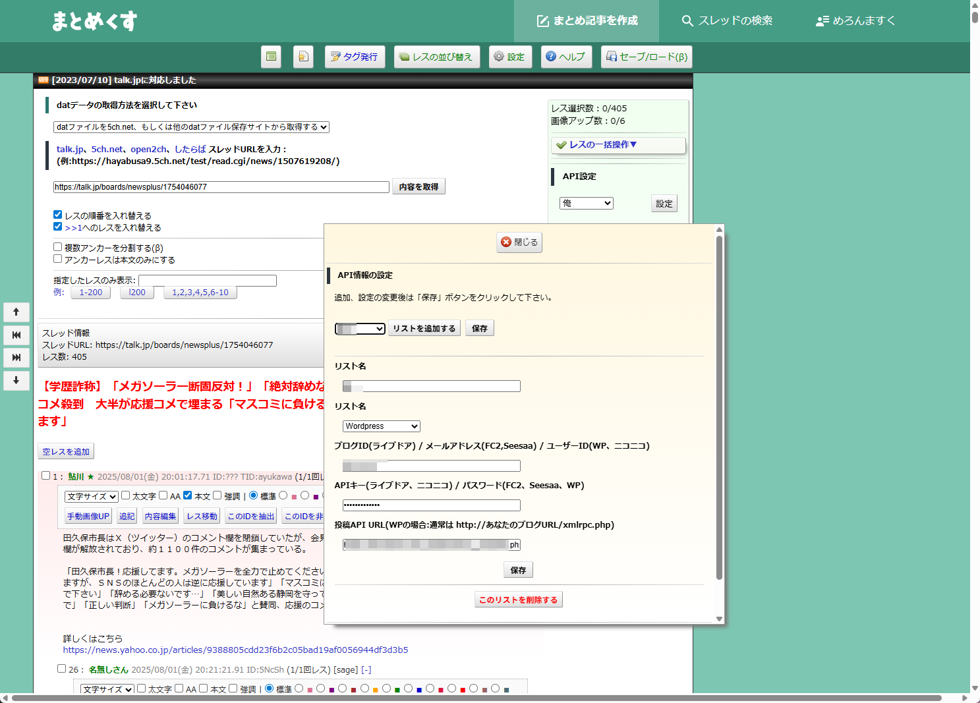Uncheck レスの順番を入れ替える checkbox
Viewport: 980px width, 703px height.
(x=58, y=215)
